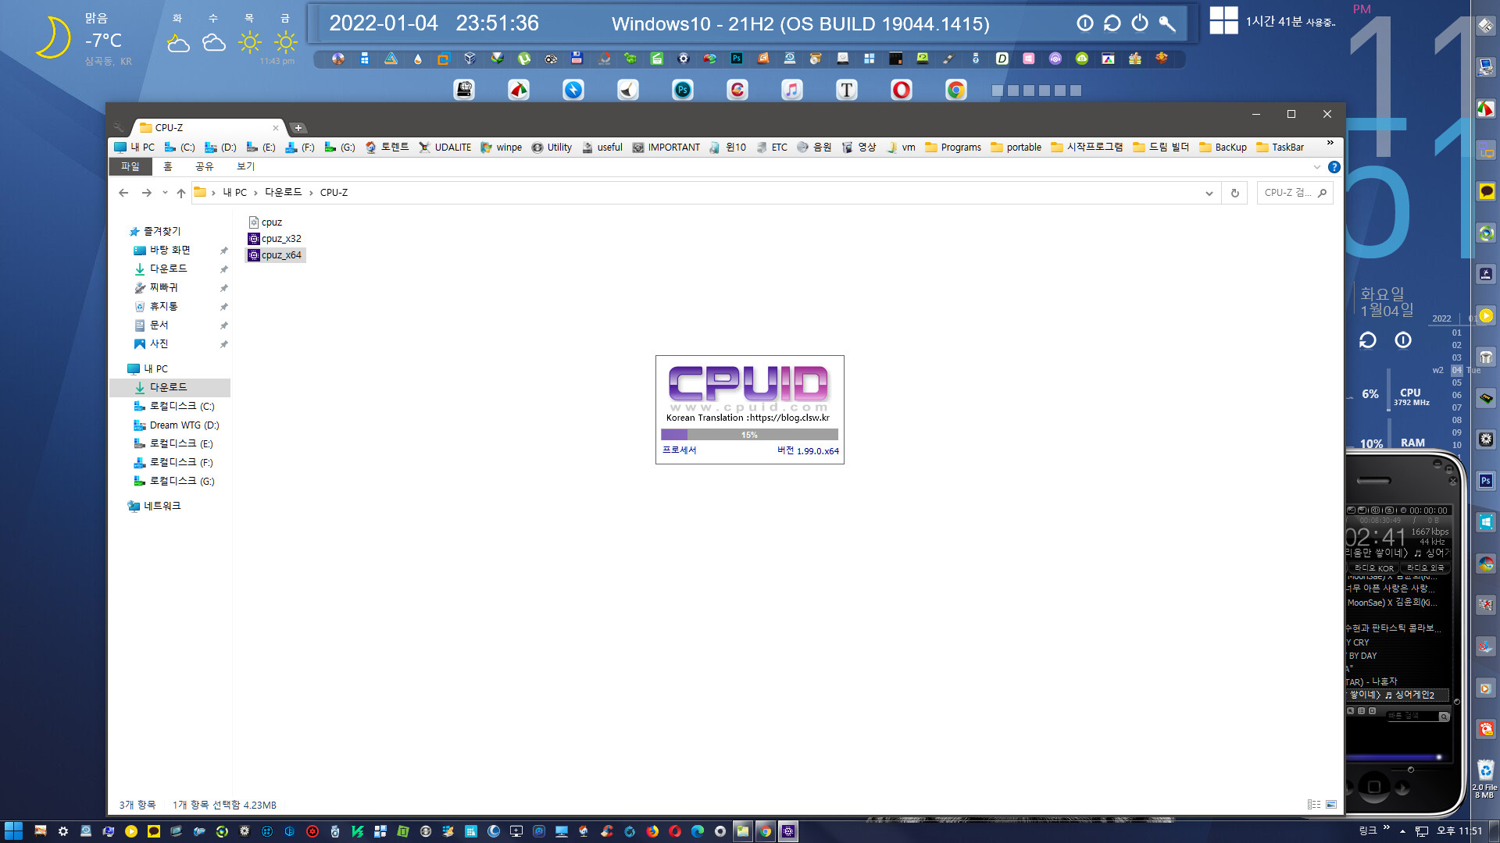The width and height of the screenshot is (1500, 843).
Task: Open the T text app in dock
Action: [847, 91]
